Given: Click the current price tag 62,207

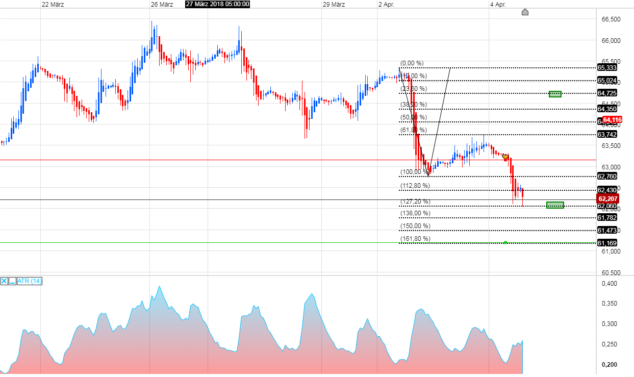Looking at the screenshot, I should coord(608,199).
